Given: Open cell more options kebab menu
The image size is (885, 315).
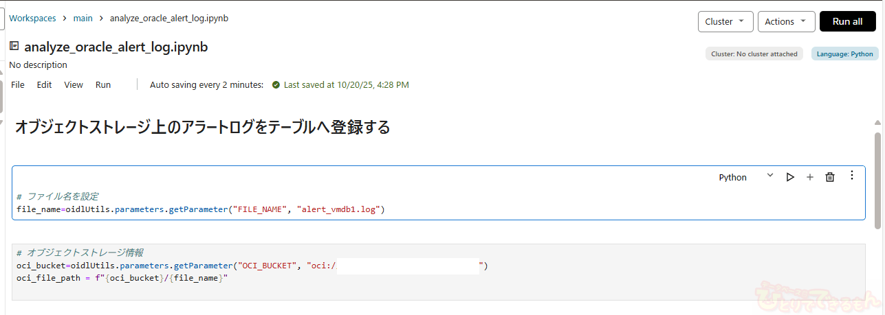Looking at the screenshot, I should point(852,176).
